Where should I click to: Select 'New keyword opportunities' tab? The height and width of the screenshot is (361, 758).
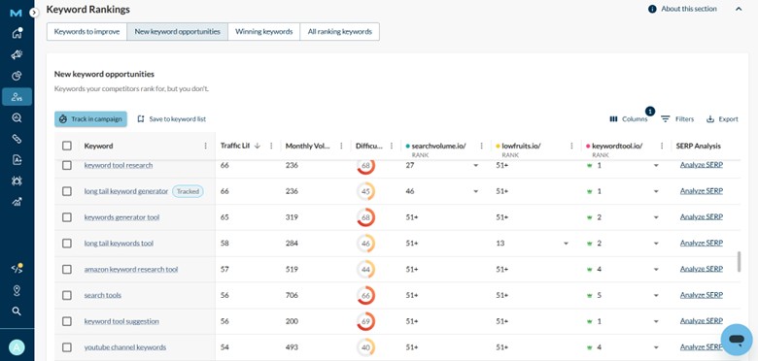point(178,32)
